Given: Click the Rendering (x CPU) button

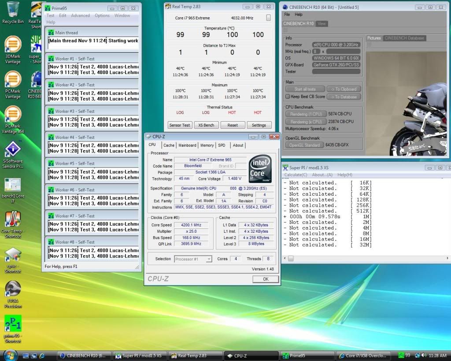Looking at the screenshot, I should point(306,122).
